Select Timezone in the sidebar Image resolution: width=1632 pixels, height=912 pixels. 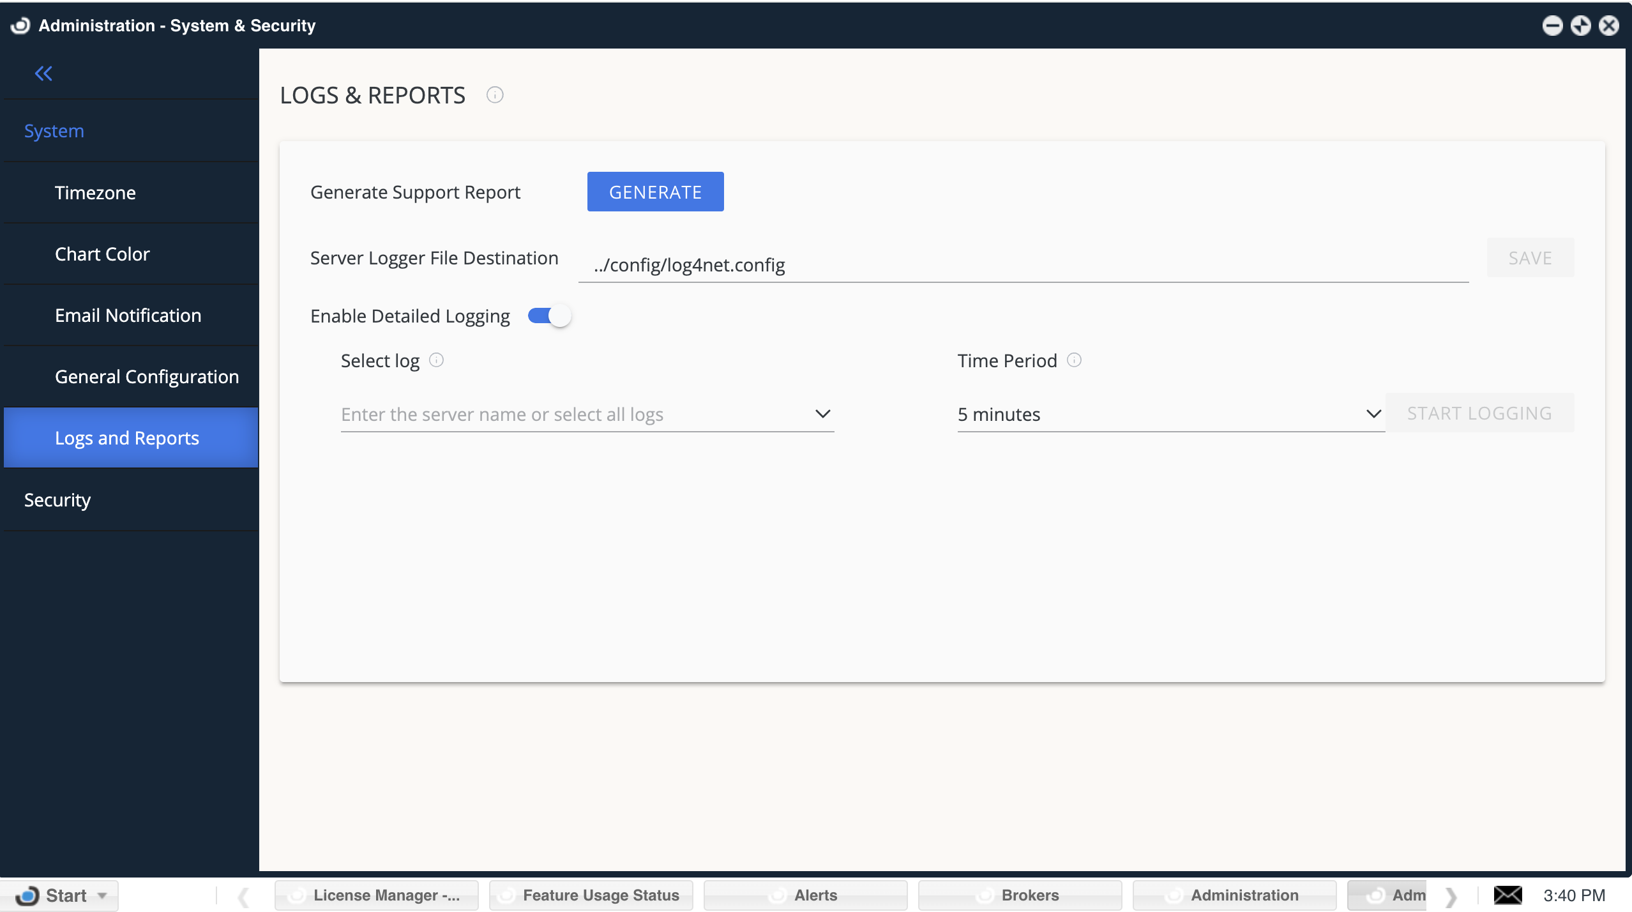click(x=94, y=192)
